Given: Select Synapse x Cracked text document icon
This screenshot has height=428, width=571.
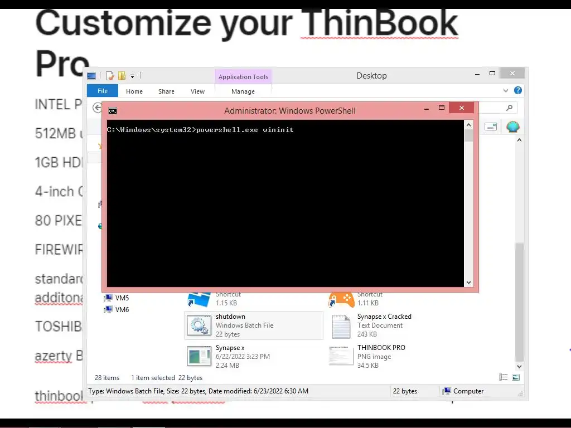Looking at the screenshot, I should coord(341,326).
